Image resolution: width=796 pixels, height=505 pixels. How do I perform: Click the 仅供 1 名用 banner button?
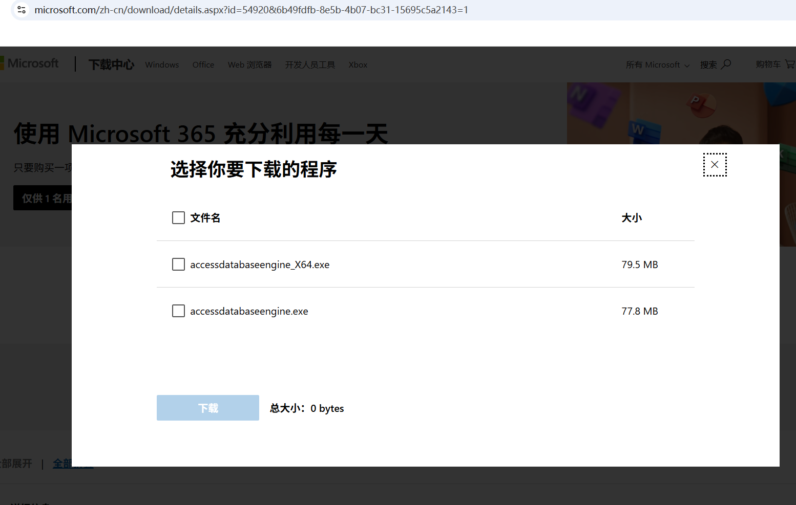[x=43, y=198]
